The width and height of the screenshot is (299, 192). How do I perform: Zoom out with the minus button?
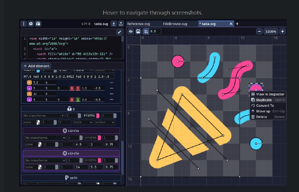[x=259, y=31]
